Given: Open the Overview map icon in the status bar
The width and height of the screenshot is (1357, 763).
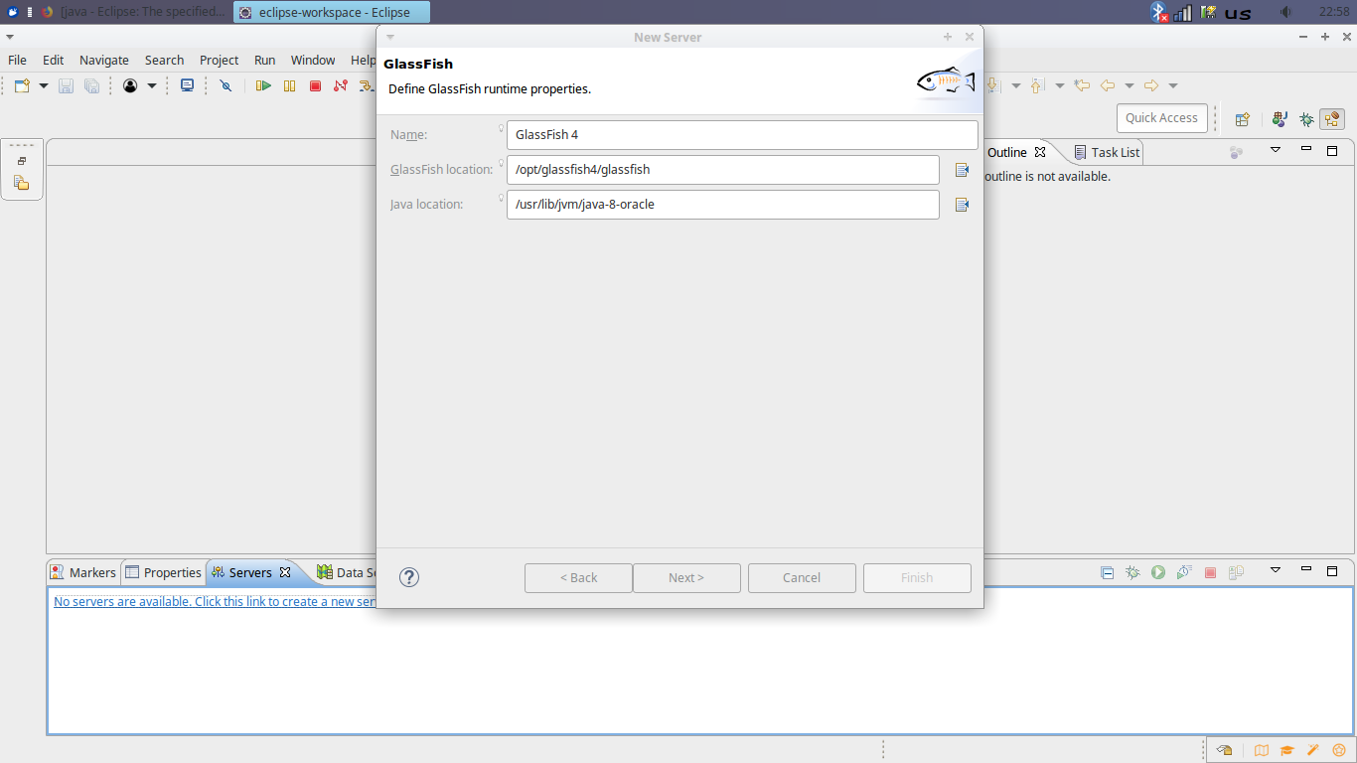Looking at the screenshot, I should pos(1262,750).
